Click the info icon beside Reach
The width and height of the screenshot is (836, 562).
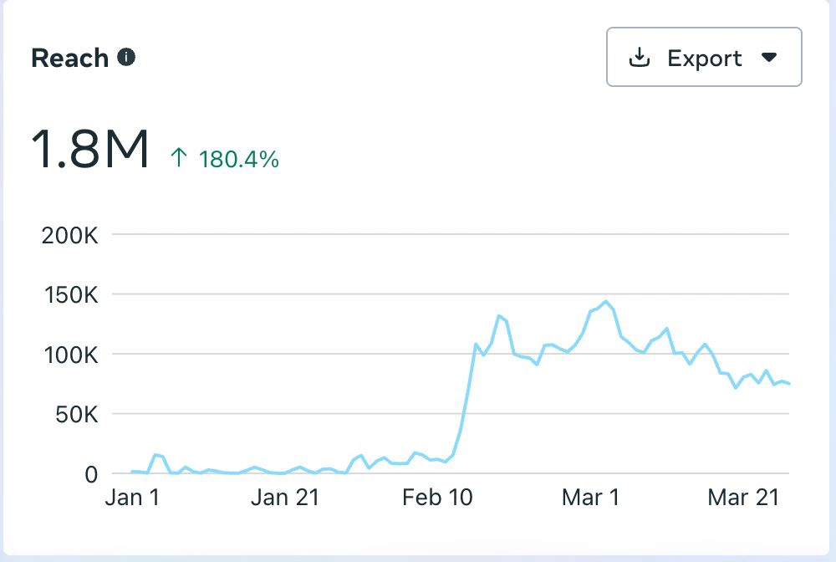coord(126,58)
